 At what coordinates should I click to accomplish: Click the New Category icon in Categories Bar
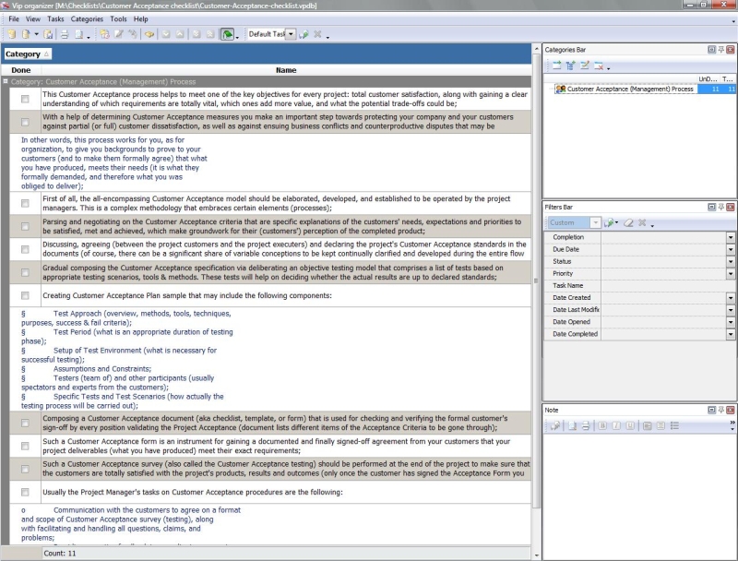pos(556,66)
